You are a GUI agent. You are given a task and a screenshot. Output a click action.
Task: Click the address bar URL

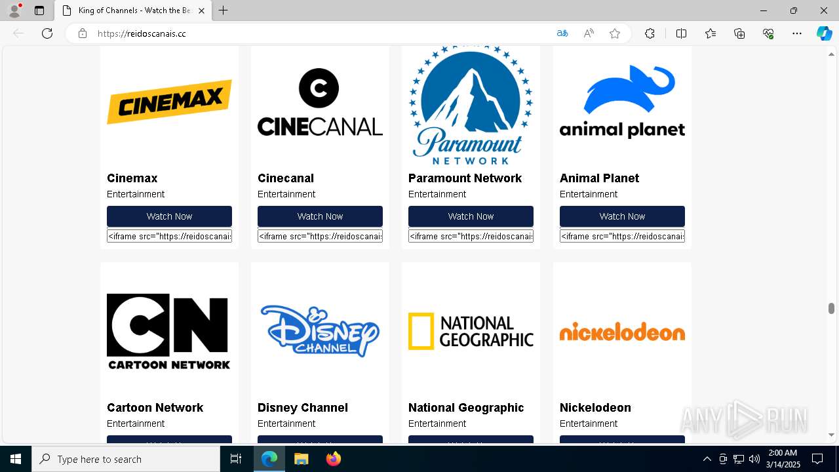coord(142,33)
